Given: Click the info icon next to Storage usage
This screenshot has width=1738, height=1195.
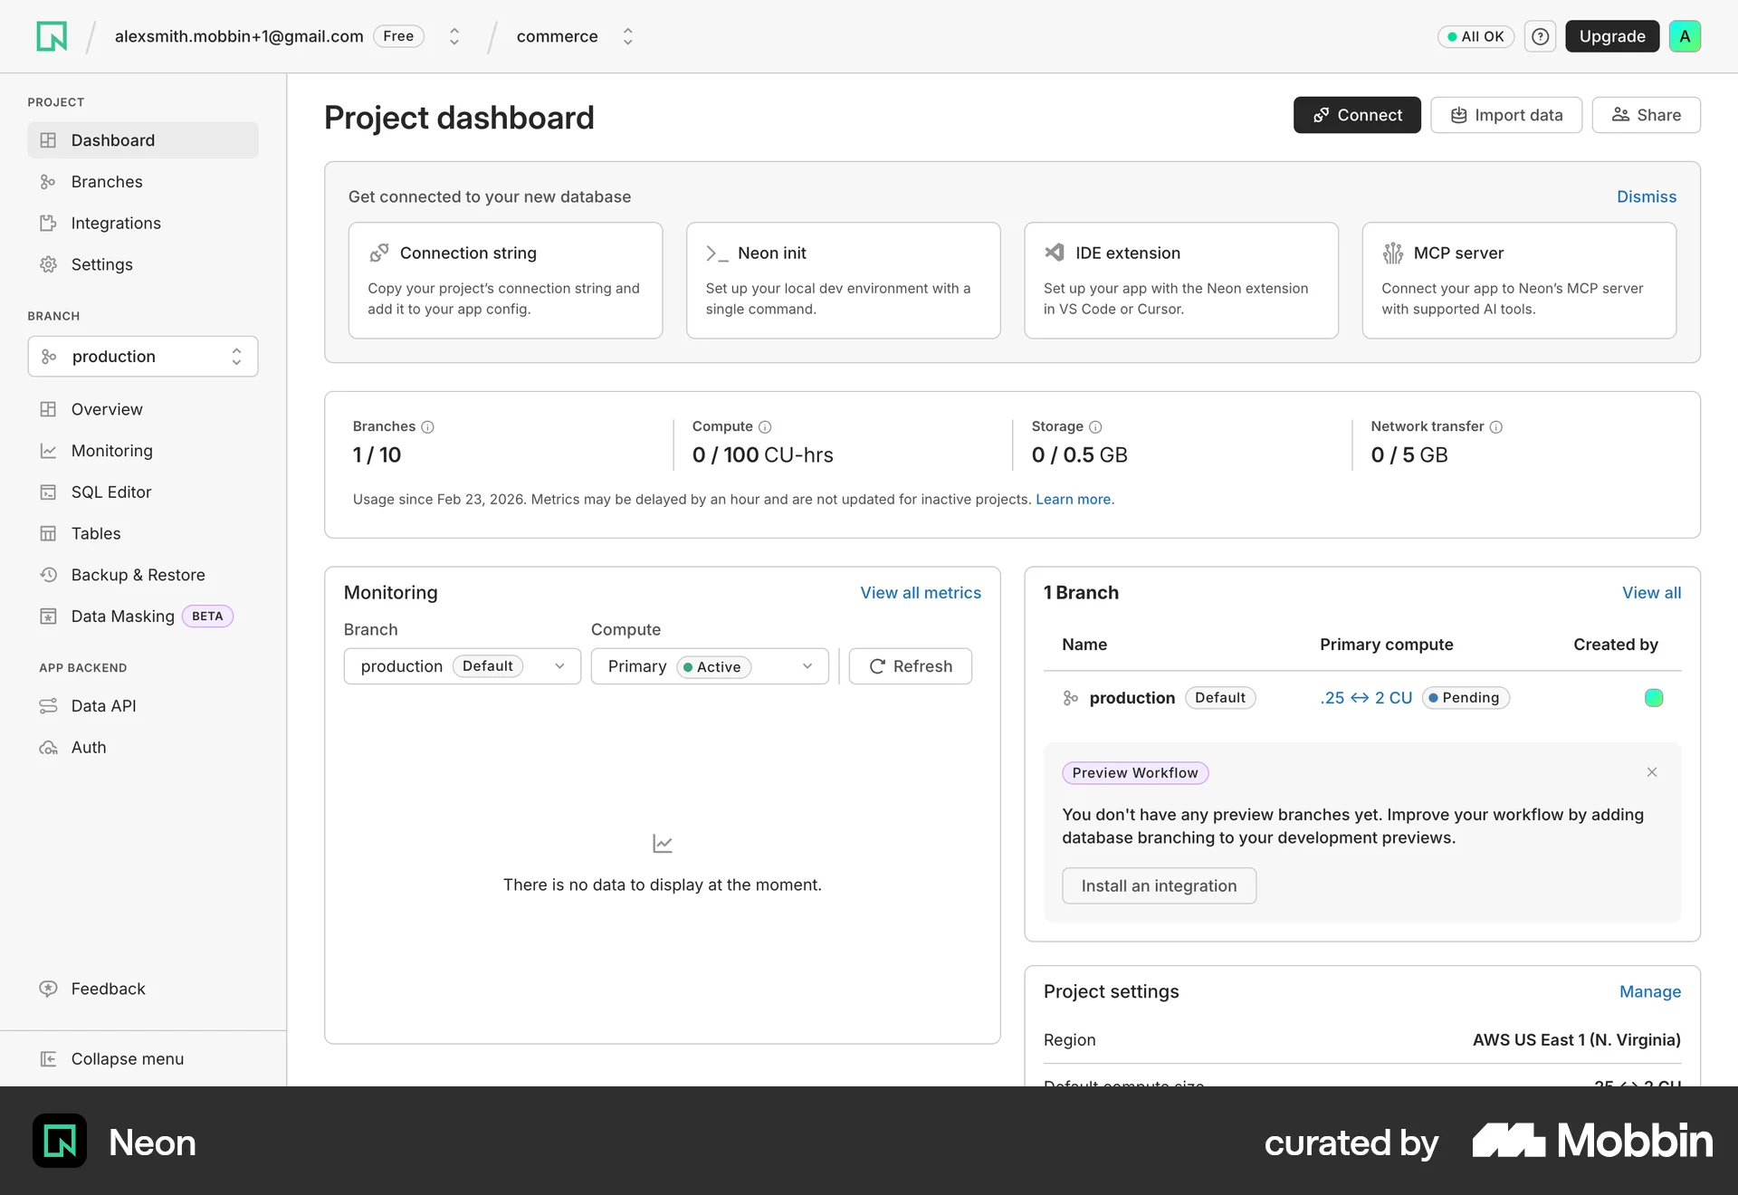Looking at the screenshot, I should pos(1095,426).
